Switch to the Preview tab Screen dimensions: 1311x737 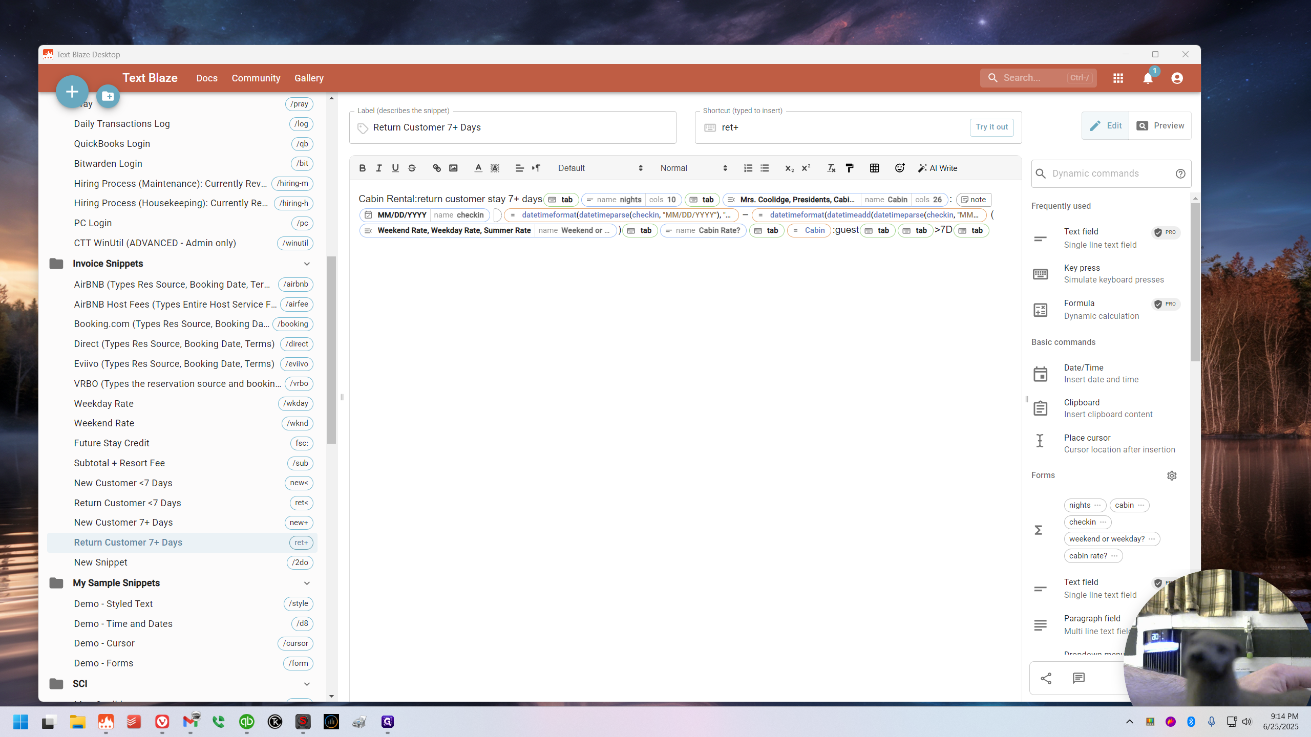[x=1160, y=125]
